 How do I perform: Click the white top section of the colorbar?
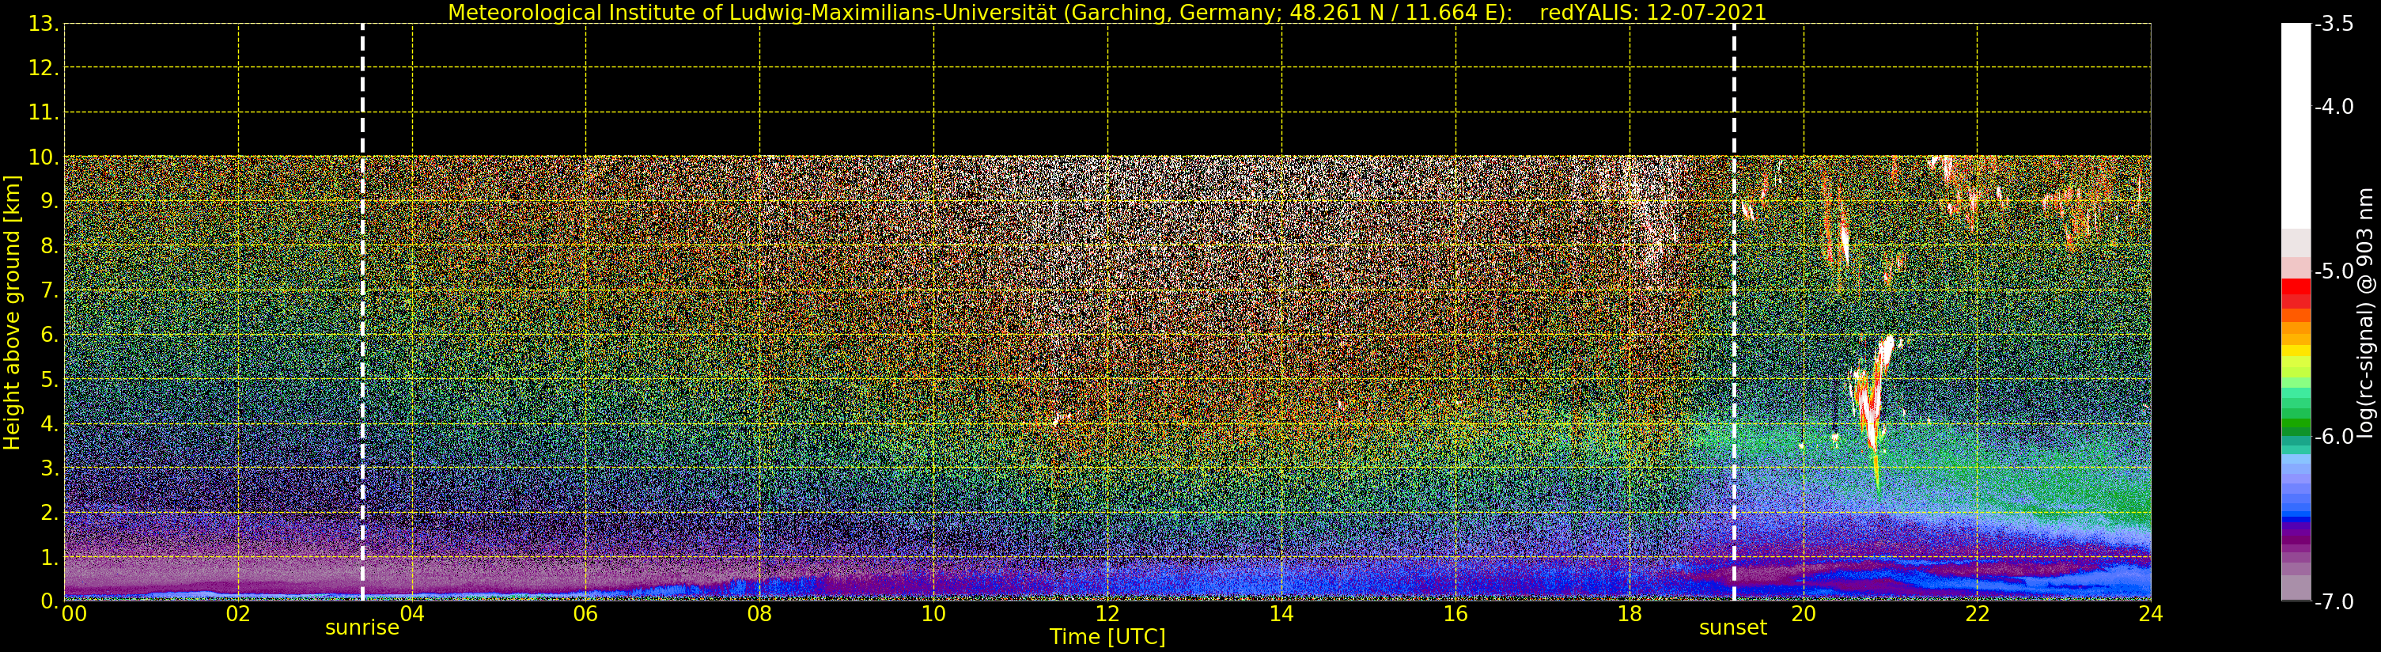point(2295,126)
